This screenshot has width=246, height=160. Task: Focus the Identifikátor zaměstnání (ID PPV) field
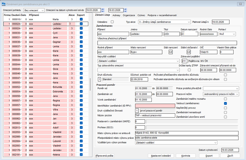(155, 106)
